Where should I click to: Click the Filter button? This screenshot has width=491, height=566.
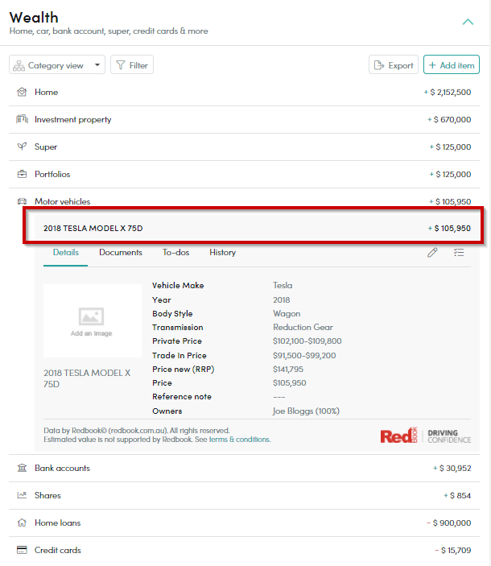coord(132,65)
